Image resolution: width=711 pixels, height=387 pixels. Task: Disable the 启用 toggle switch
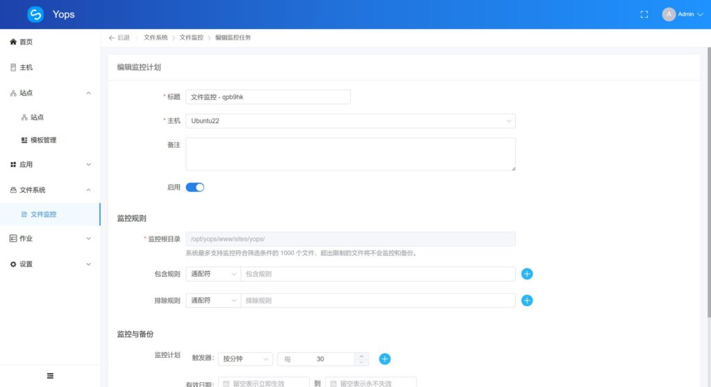click(x=195, y=187)
